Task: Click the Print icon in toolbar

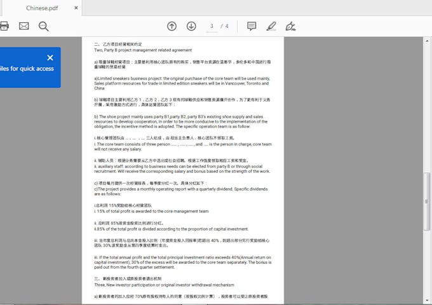Action: (x=4, y=26)
